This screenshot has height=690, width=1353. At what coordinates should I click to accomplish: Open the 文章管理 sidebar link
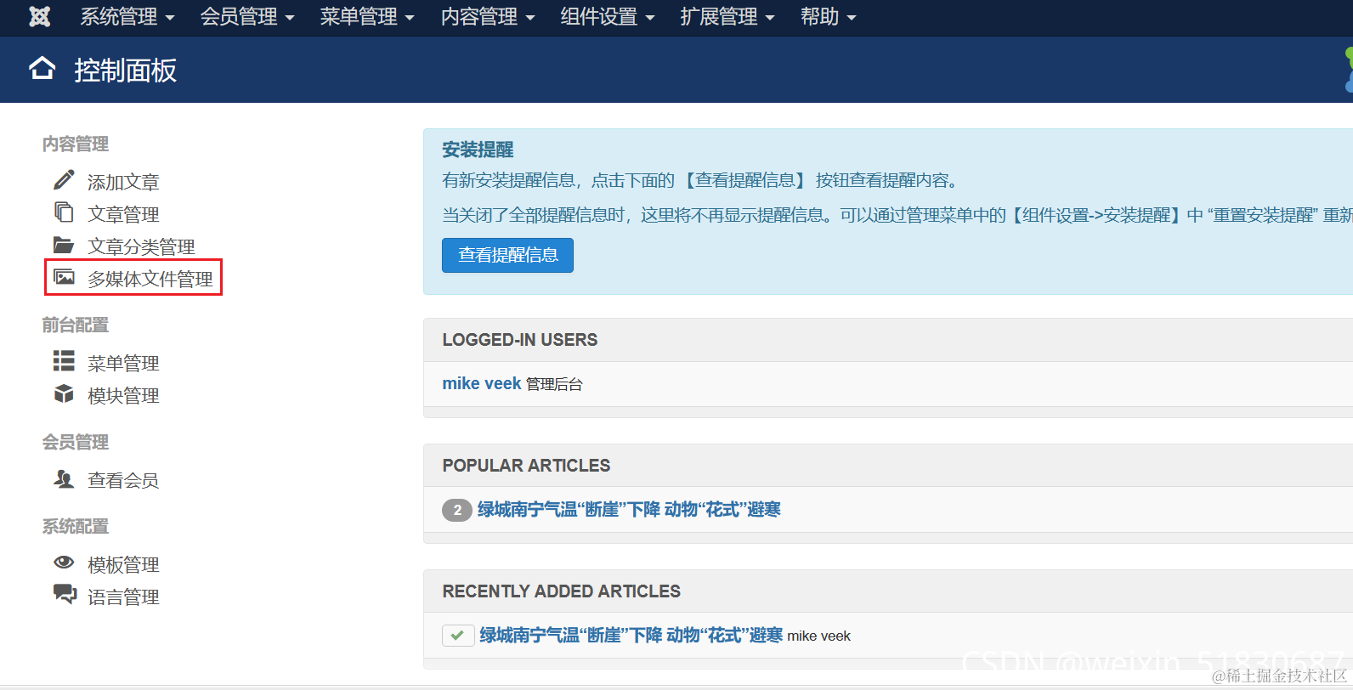tap(123, 214)
